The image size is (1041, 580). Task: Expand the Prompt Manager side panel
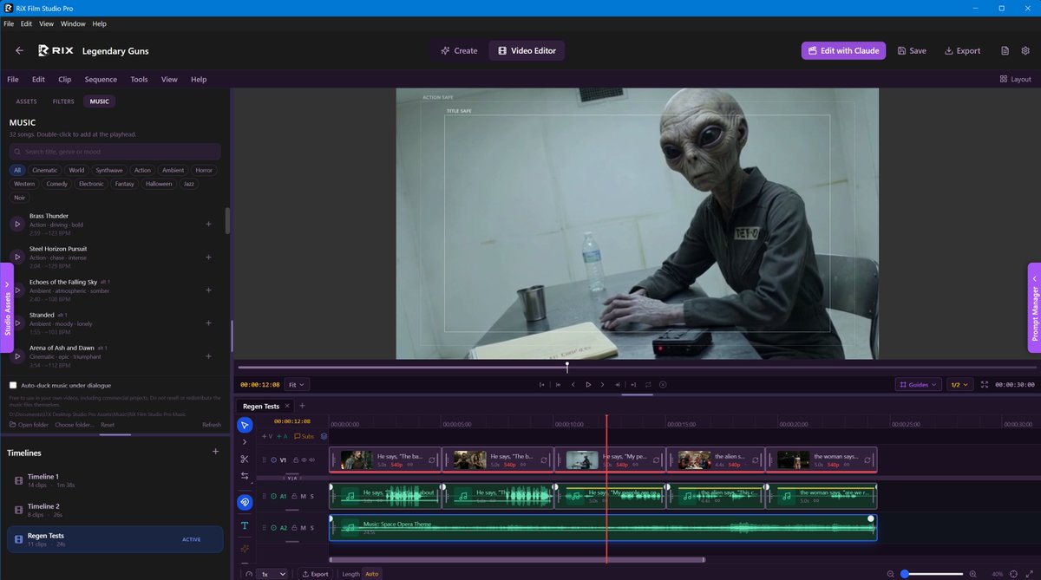click(1034, 308)
